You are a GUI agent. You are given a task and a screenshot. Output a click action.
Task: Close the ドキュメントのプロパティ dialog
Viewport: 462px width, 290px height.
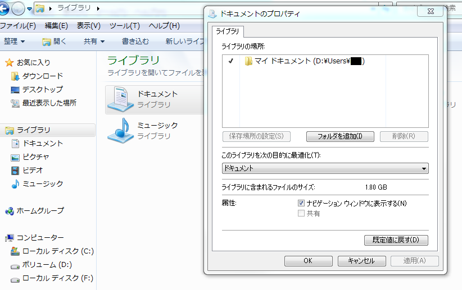(x=431, y=11)
